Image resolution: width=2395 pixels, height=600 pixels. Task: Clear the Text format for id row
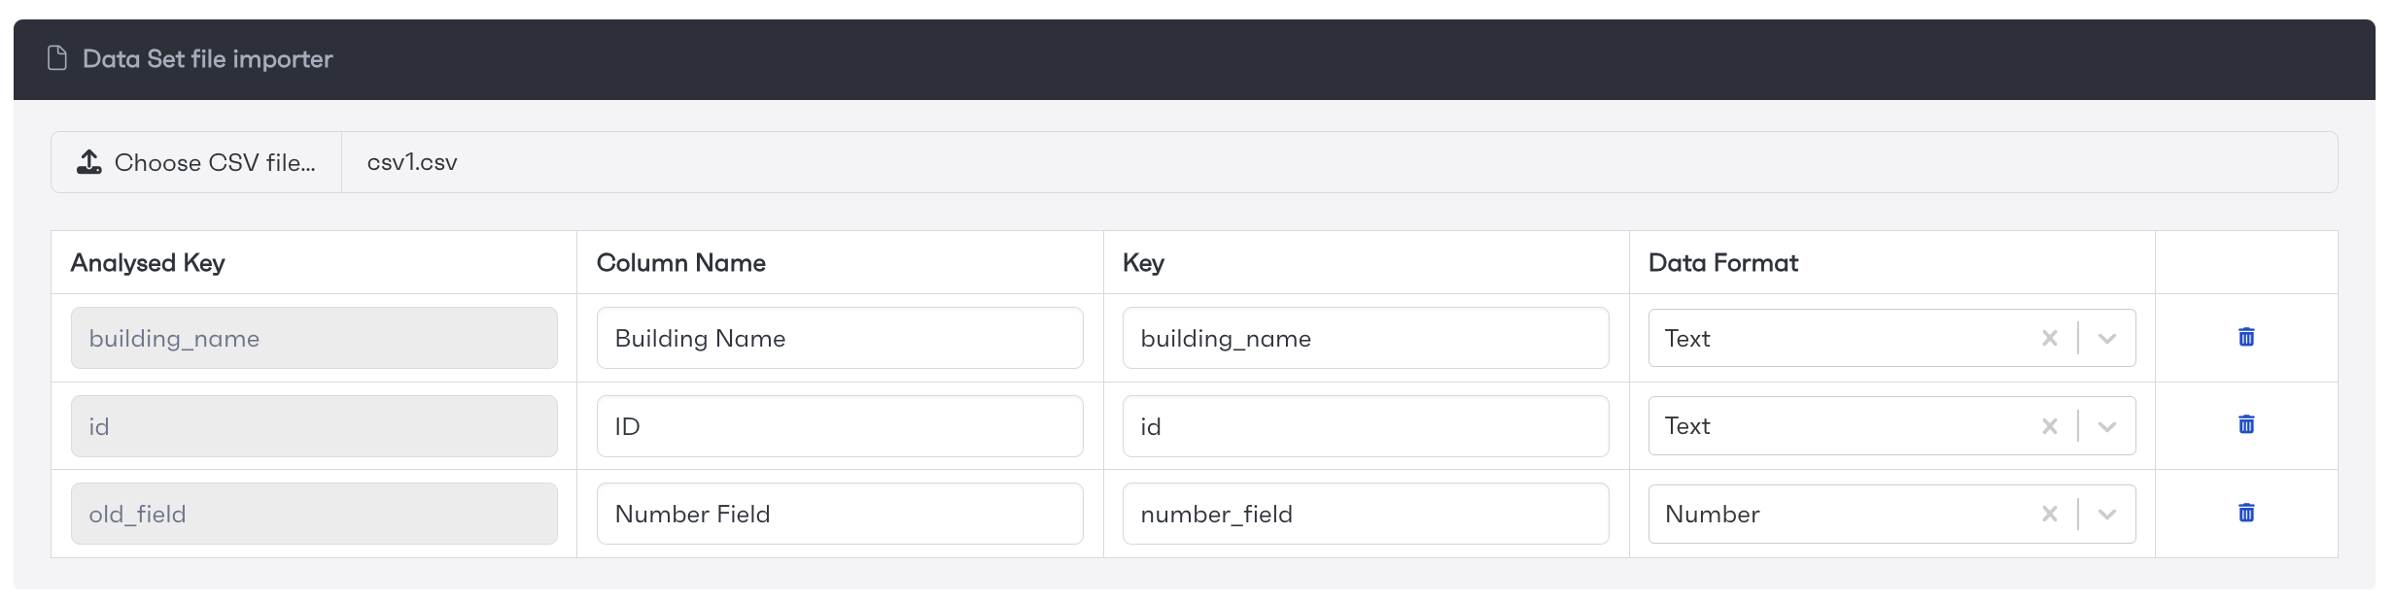(2049, 426)
